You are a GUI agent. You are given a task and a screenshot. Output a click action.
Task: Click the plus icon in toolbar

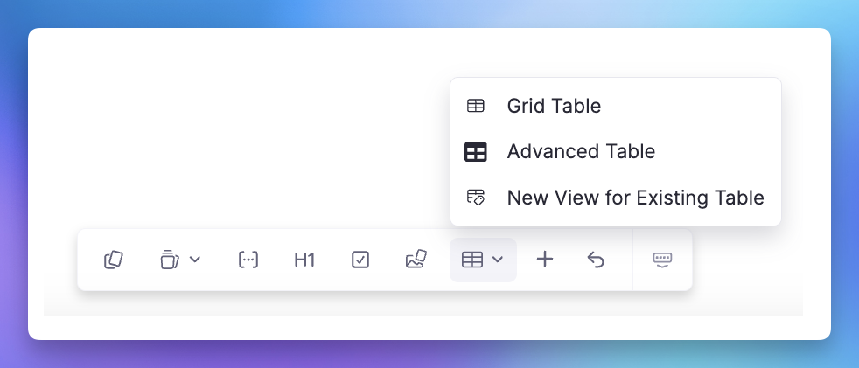(x=545, y=259)
